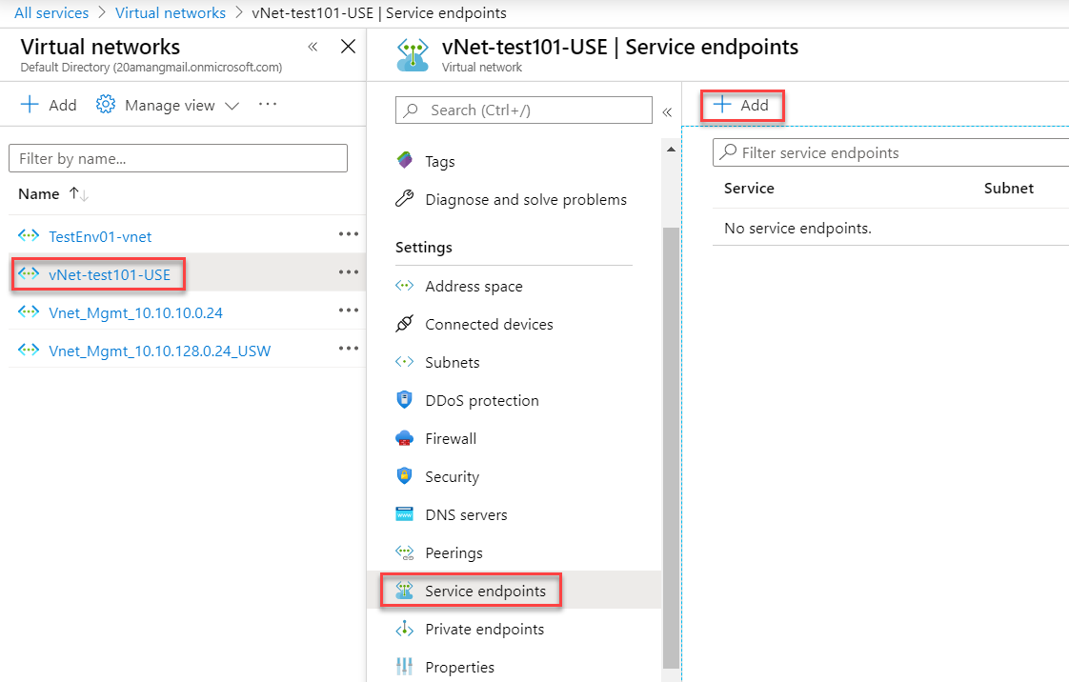Image resolution: width=1069 pixels, height=682 pixels.
Task: Click the 'No service endpoints.' message
Action: [x=797, y=229]
